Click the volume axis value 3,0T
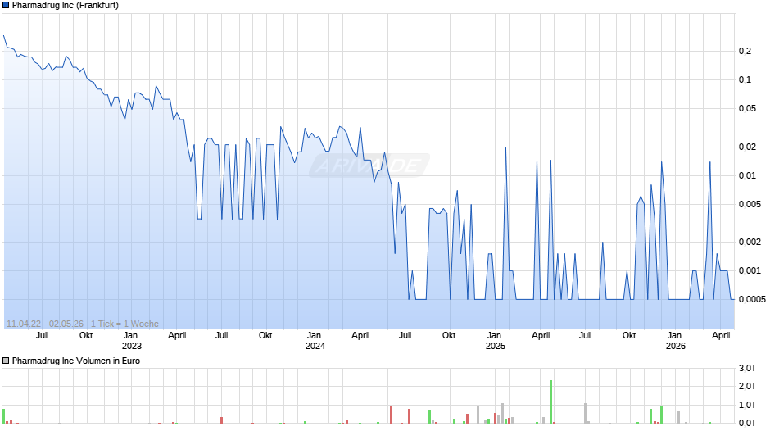770x431 pixels. click(x=747, y=368)
